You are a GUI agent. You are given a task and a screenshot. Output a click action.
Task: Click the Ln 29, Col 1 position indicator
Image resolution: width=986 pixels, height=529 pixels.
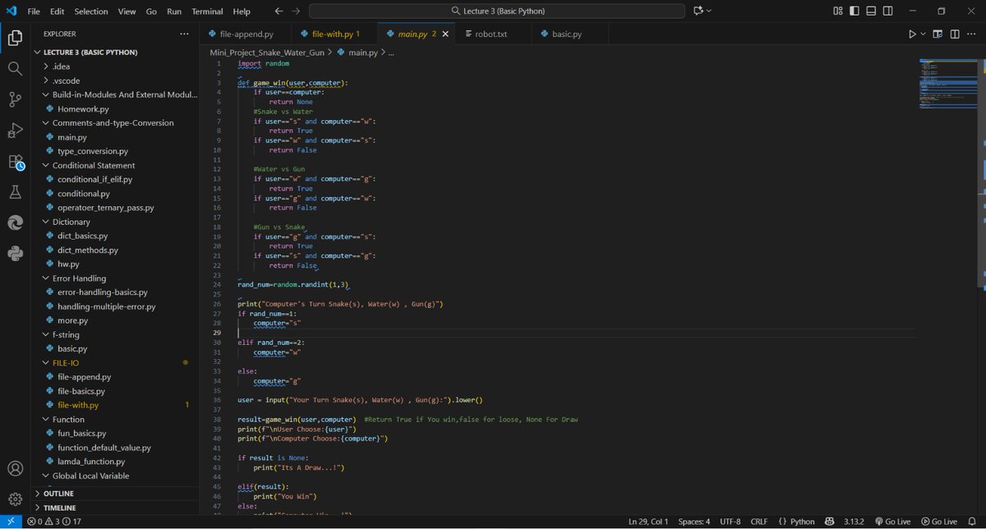point(648,522)
